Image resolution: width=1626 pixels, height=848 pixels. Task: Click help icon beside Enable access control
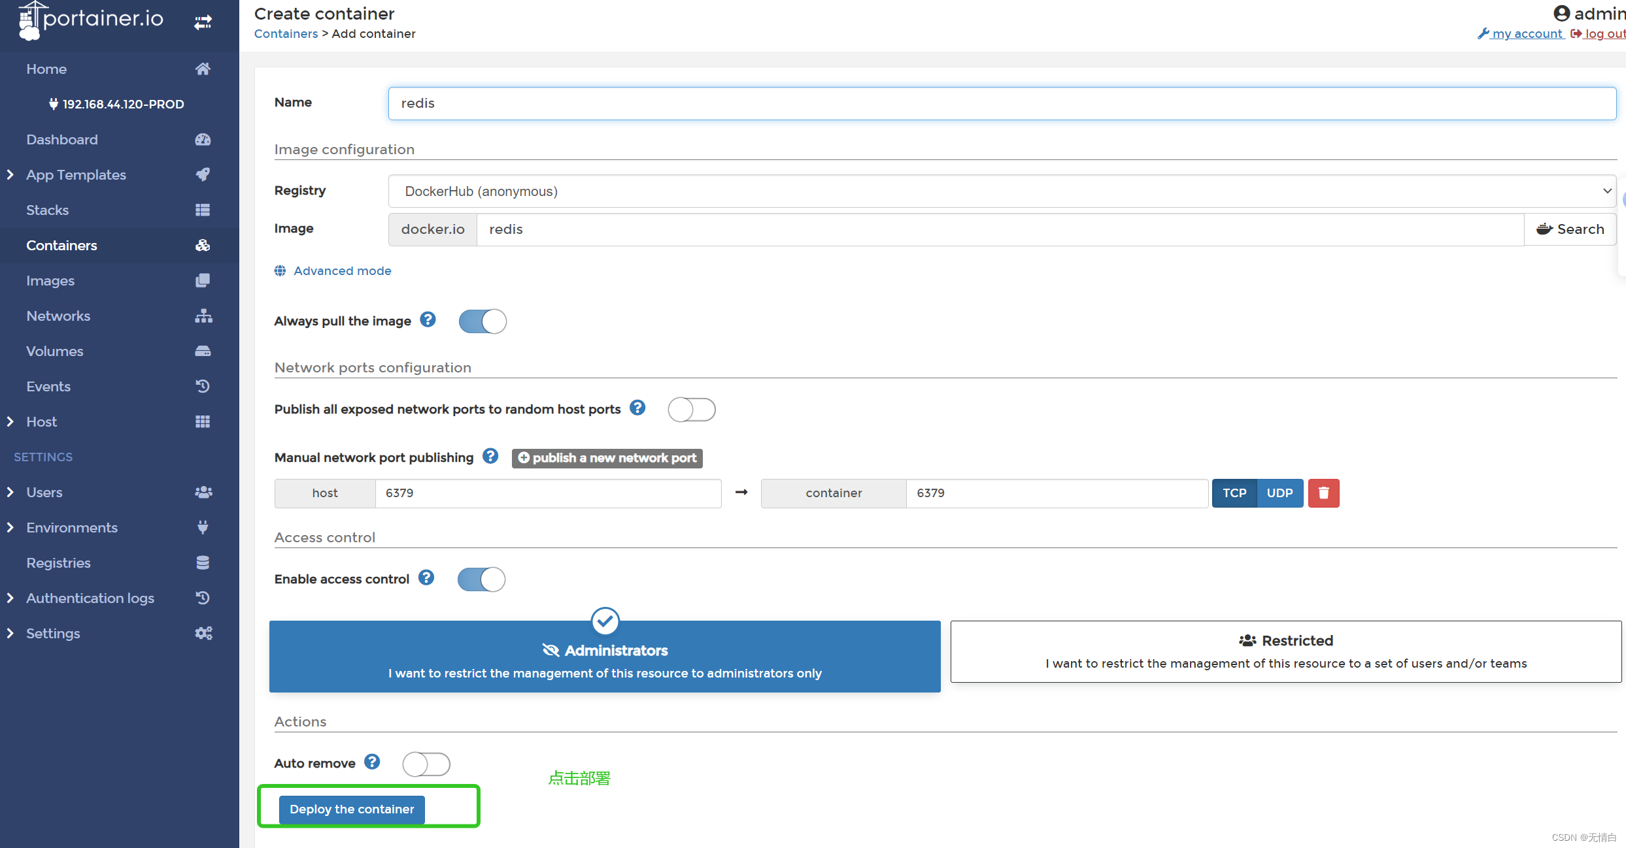pos(426,578)
